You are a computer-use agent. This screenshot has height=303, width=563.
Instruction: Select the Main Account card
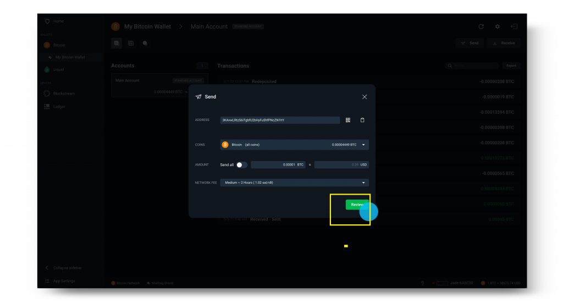point(159,86)
